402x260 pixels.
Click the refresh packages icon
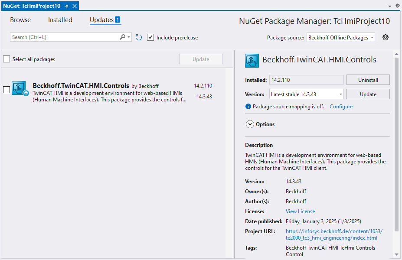139,38
